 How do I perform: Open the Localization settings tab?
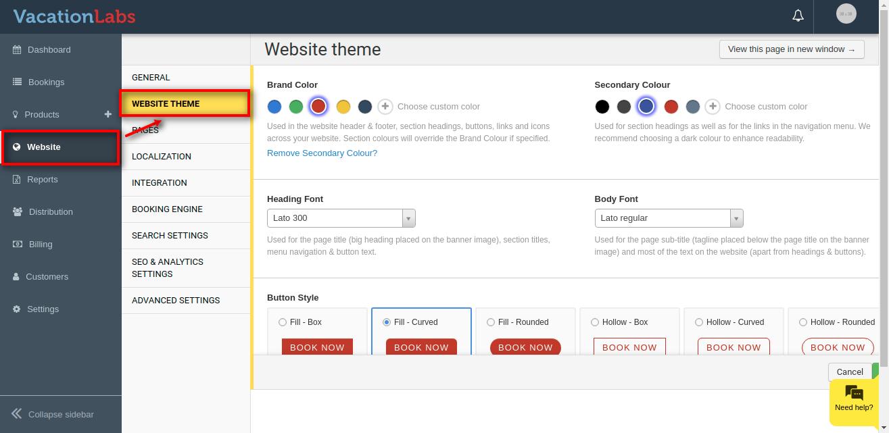pos(162,156)
